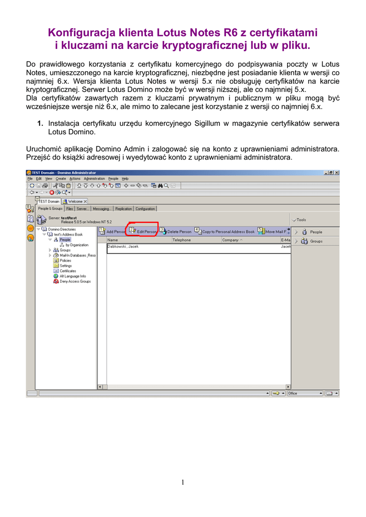Image resolution: width=366 pixels, height=517 pixels.
Task: Click the Add Person action button
Action: click(x=112, y=232)
